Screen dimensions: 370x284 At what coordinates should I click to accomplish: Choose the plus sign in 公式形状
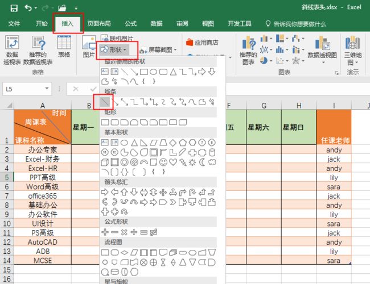tap(105, 232)
